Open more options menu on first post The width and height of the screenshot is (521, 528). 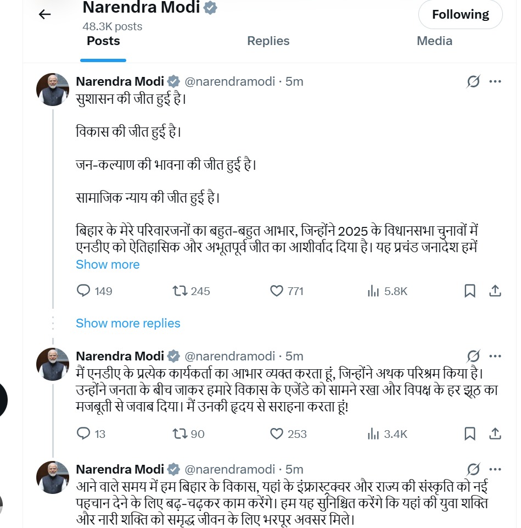[x=495, y=82]
